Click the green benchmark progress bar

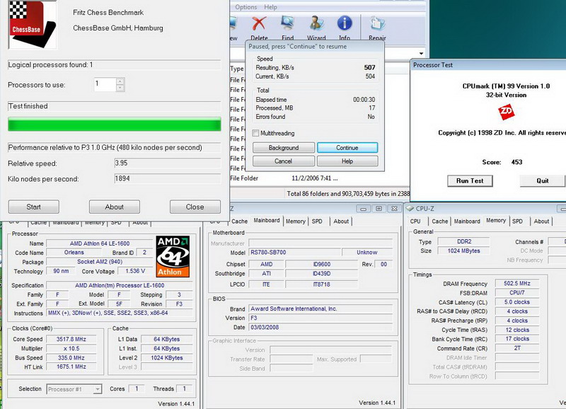tap(115, 124)
